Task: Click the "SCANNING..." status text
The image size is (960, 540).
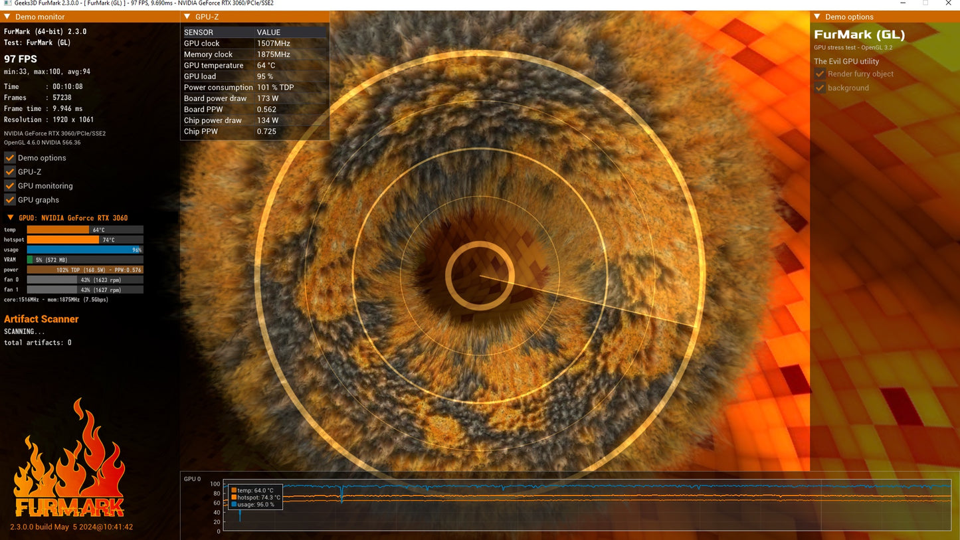Action: [25, 331]
